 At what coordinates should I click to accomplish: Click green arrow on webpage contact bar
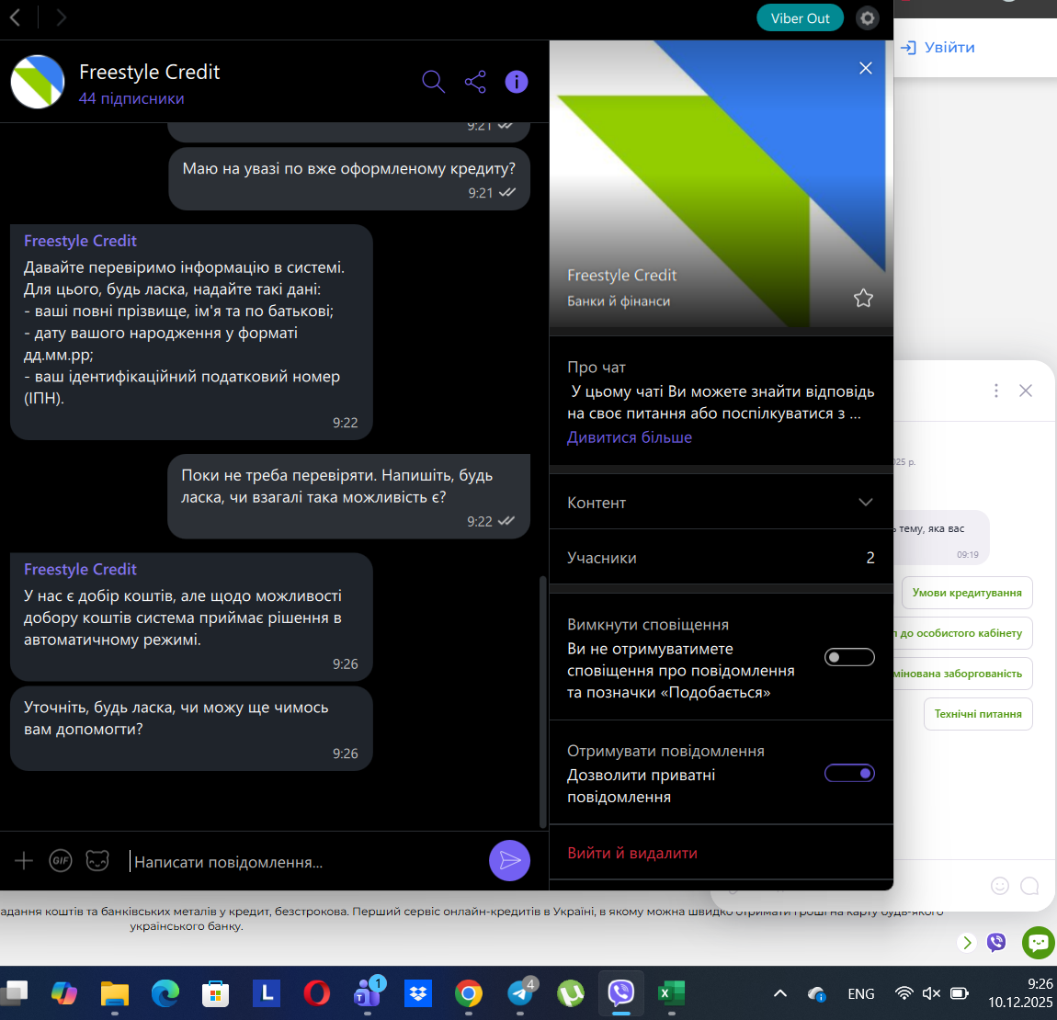pos(967,942)
